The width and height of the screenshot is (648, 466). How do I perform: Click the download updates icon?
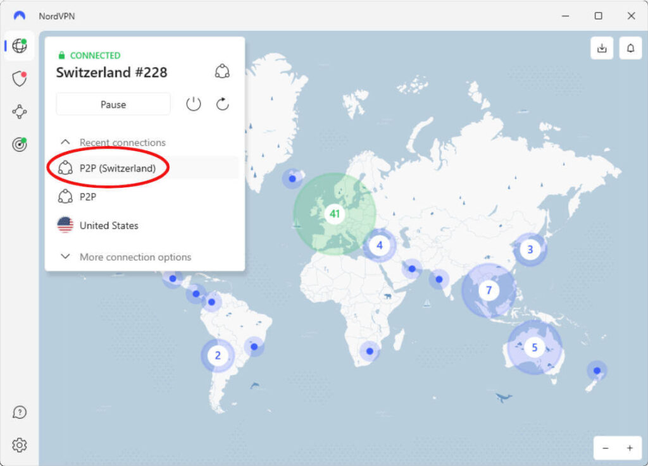pyautogui.click(x=602, y=48)
